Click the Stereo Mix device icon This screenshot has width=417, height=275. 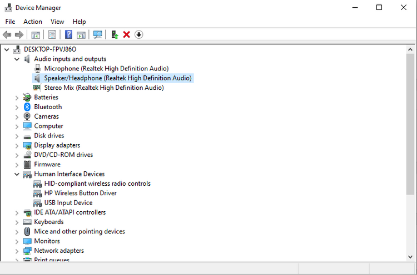[37, 88]
